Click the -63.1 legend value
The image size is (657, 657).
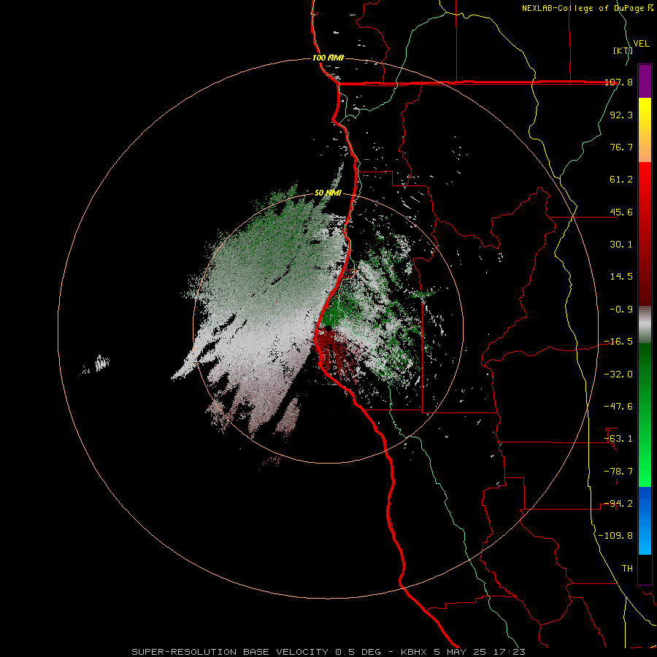(619, 439)
